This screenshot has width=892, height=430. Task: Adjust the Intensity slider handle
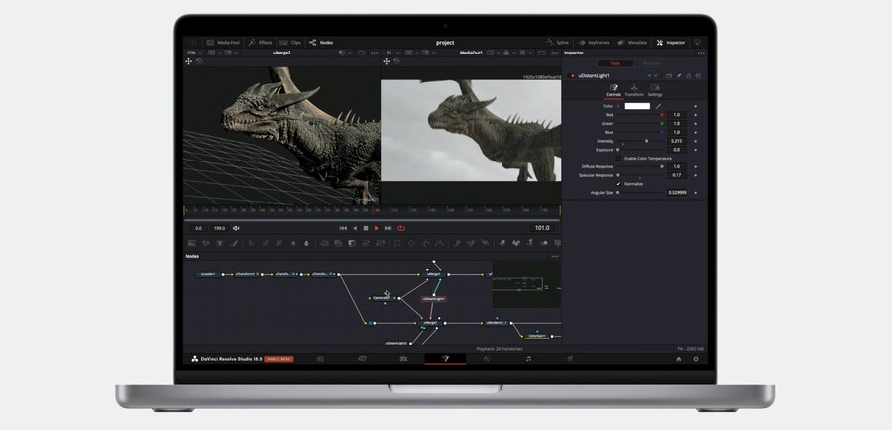pos(646,141)
